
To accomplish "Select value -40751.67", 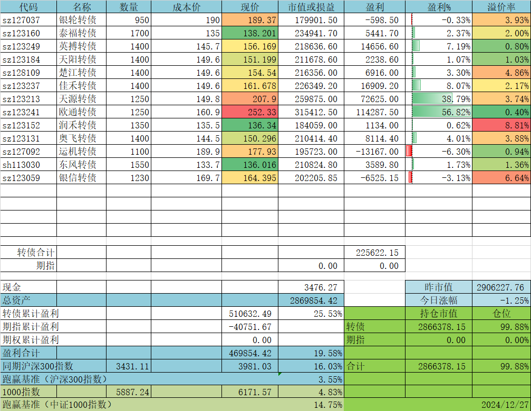I will pos(250,327).
